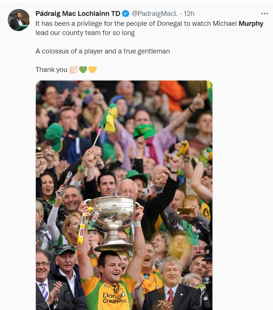The width and height of the screenshot is (273, 310).
Task: Click the bold Murphy keyword in tweet
Action: pyautogui.click(x=251, y=24)
